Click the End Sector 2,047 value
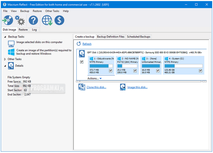Image resolution: width=213 pixels, height=153 pixels. 27,95
